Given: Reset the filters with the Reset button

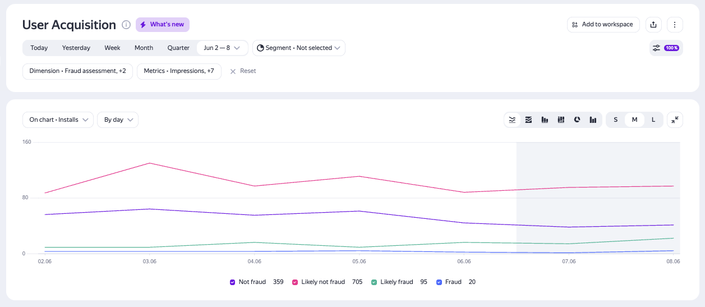Looking at the screenshot, I should coord(243,71).
